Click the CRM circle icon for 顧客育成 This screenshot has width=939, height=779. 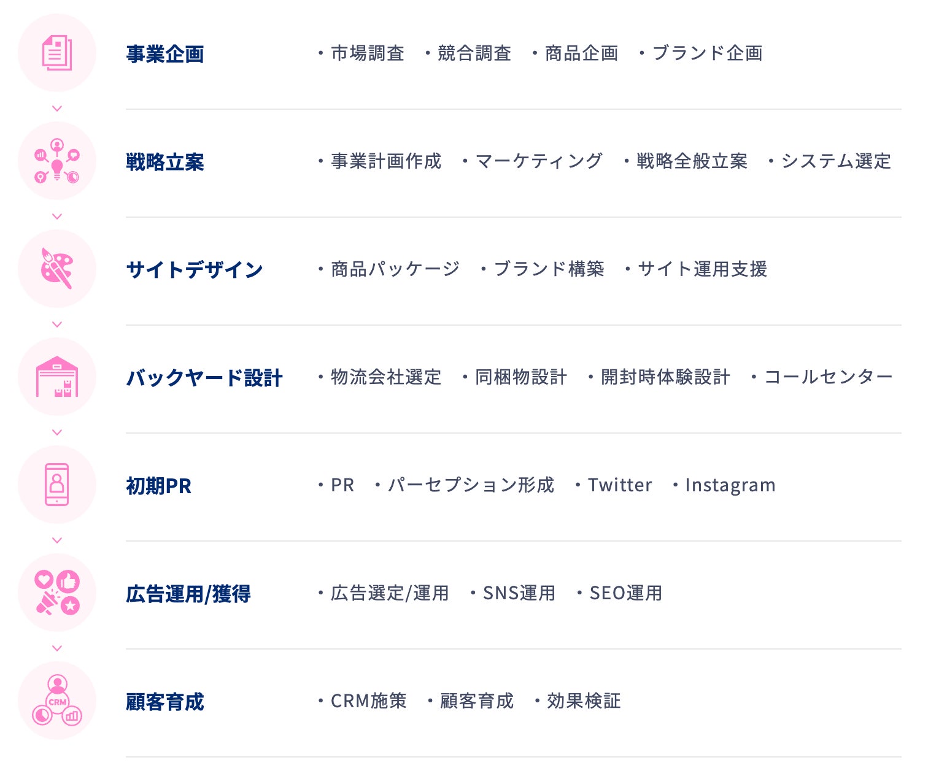pos(57,700)
